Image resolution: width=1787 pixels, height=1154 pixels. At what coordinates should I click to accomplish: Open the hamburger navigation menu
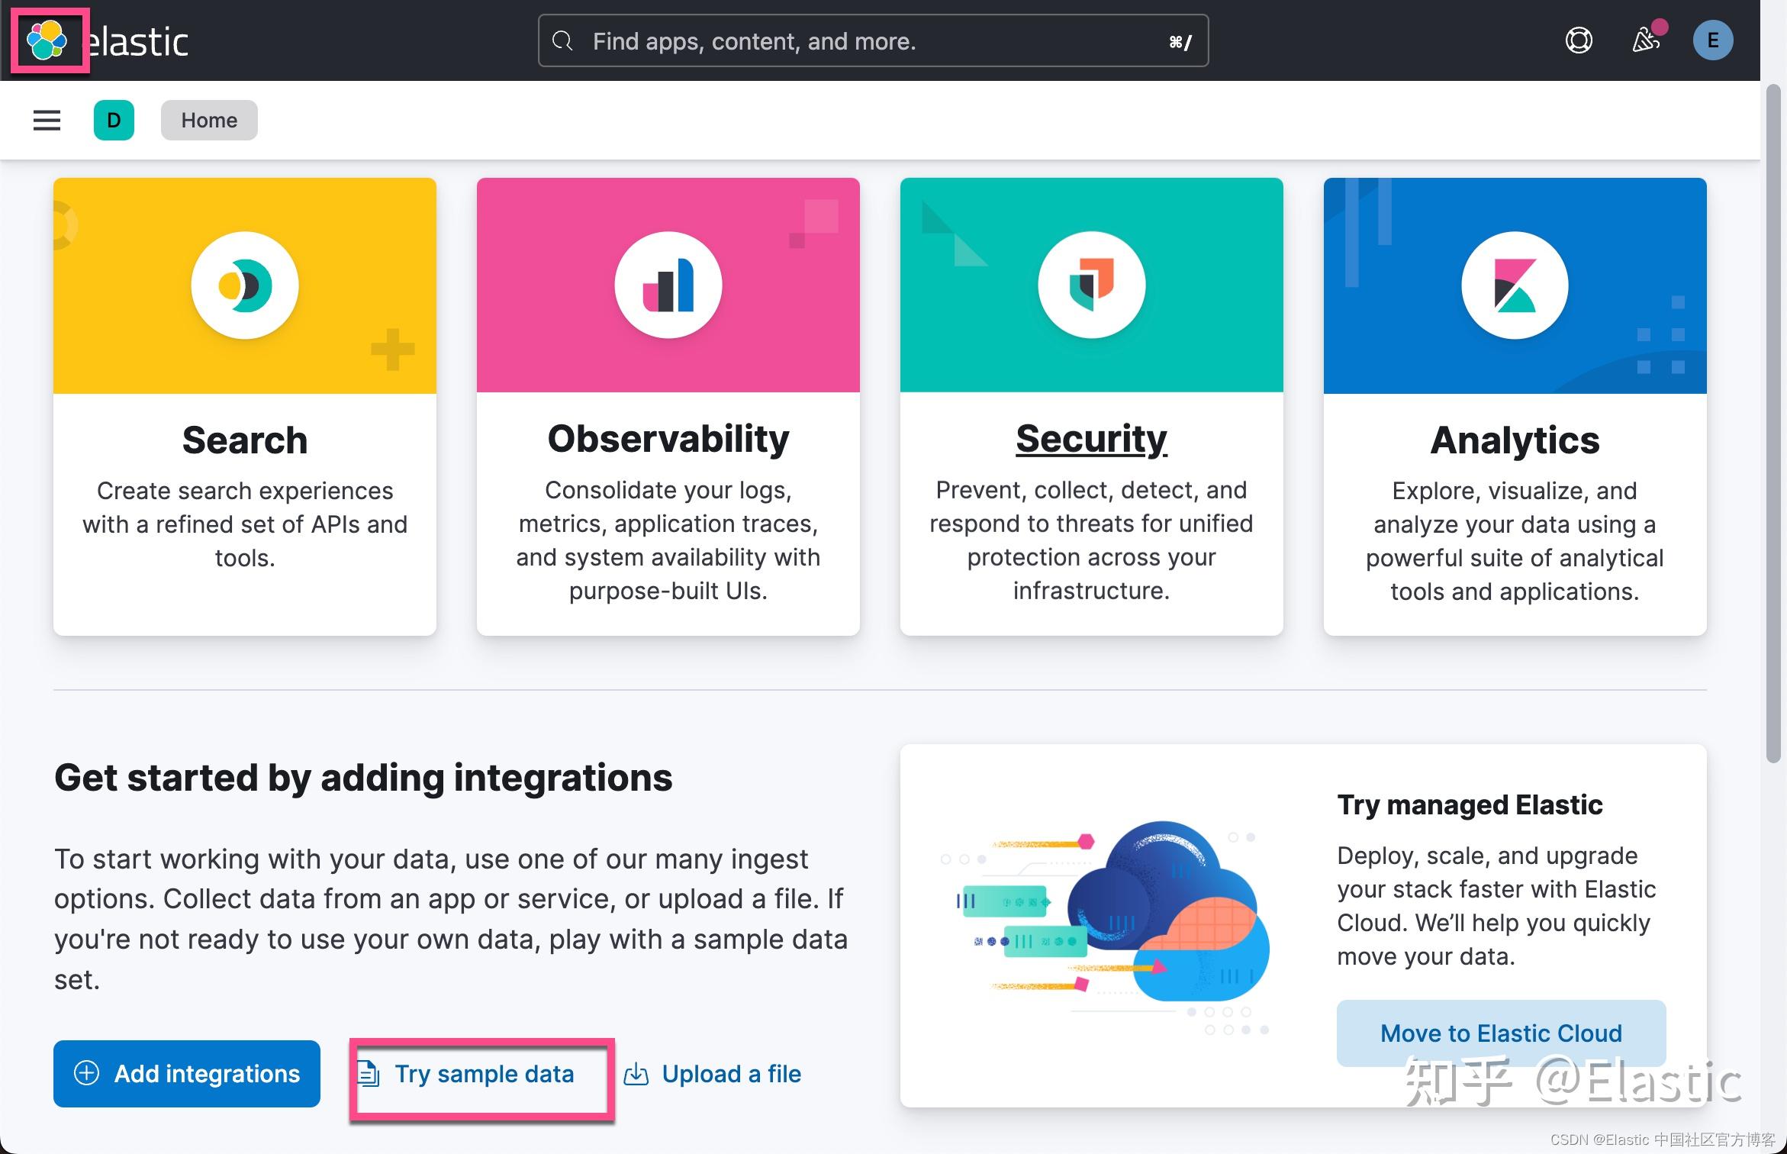tap(47, 120)
